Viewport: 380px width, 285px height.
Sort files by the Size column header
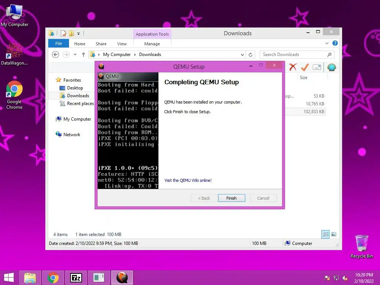(x=304, y=78)
